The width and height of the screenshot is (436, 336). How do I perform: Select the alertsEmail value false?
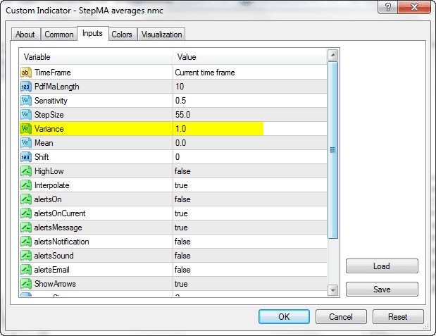click(182, 270)
